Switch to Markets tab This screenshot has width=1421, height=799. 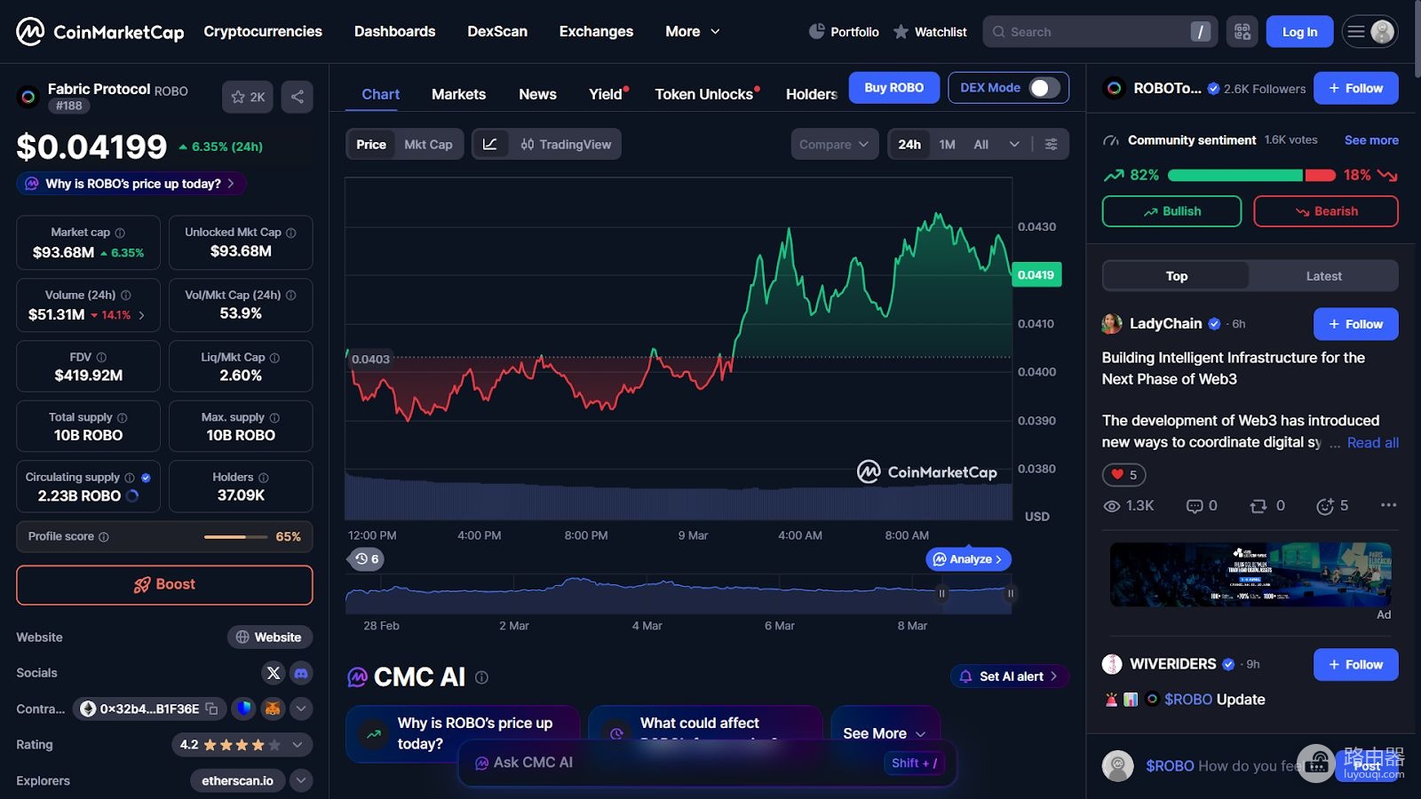pos(458,94)
